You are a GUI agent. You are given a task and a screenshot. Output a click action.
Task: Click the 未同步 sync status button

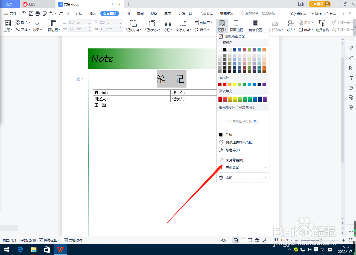point(299,13)
